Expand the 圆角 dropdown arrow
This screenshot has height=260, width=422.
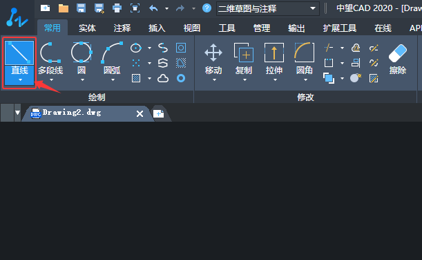[305, 80]
